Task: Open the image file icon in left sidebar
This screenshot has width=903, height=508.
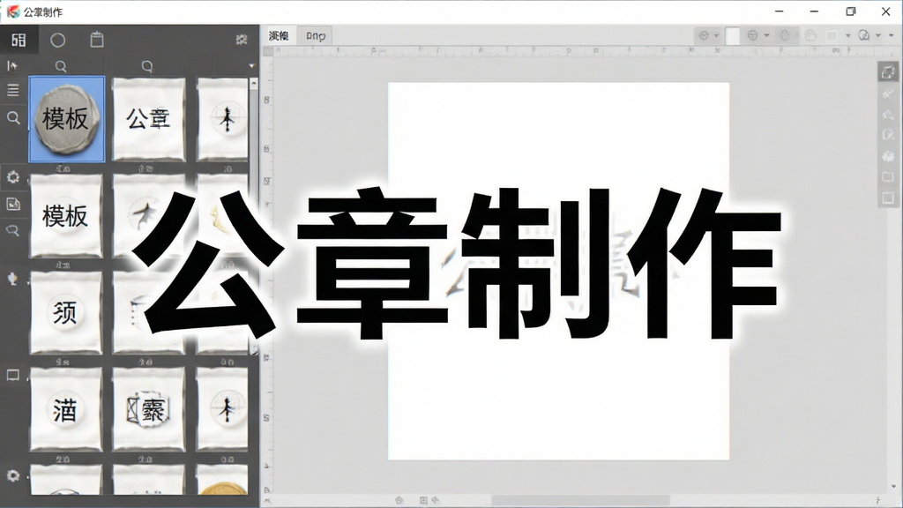Action: point(12,204)
